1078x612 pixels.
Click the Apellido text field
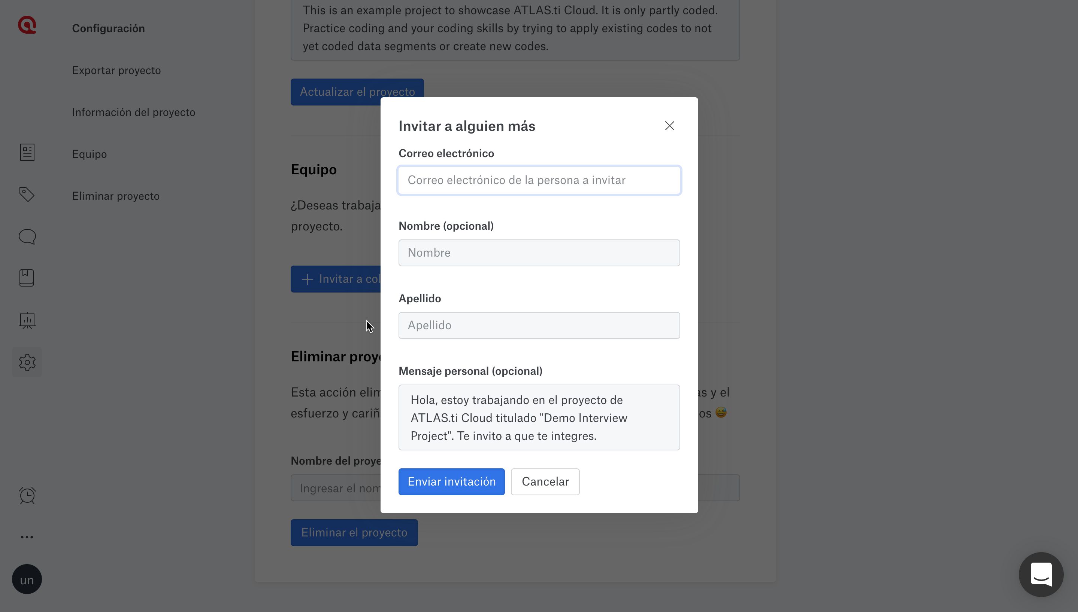[539, 325]
